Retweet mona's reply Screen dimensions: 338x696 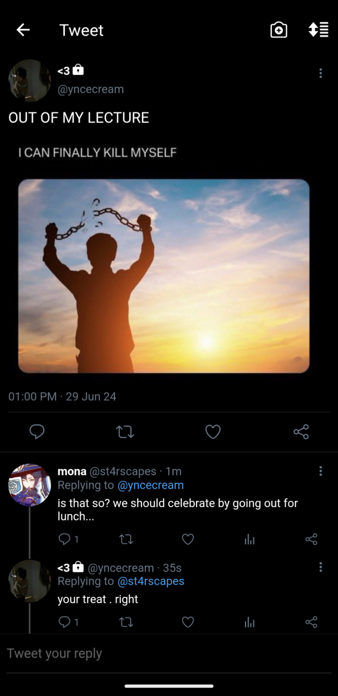point(126,539)
